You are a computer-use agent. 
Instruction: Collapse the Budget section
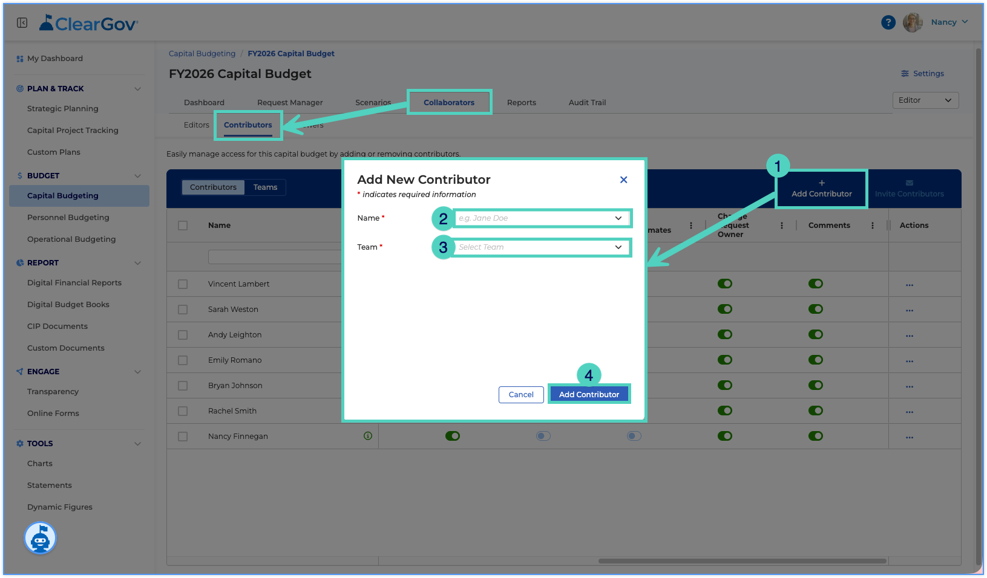tap(137, 176)
